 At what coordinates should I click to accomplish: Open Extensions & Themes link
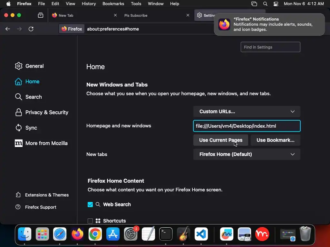(42, 195)
